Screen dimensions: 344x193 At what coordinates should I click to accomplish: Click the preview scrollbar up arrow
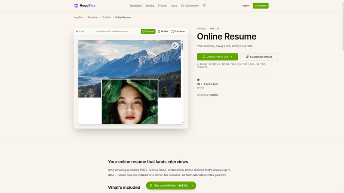[182, 42]
